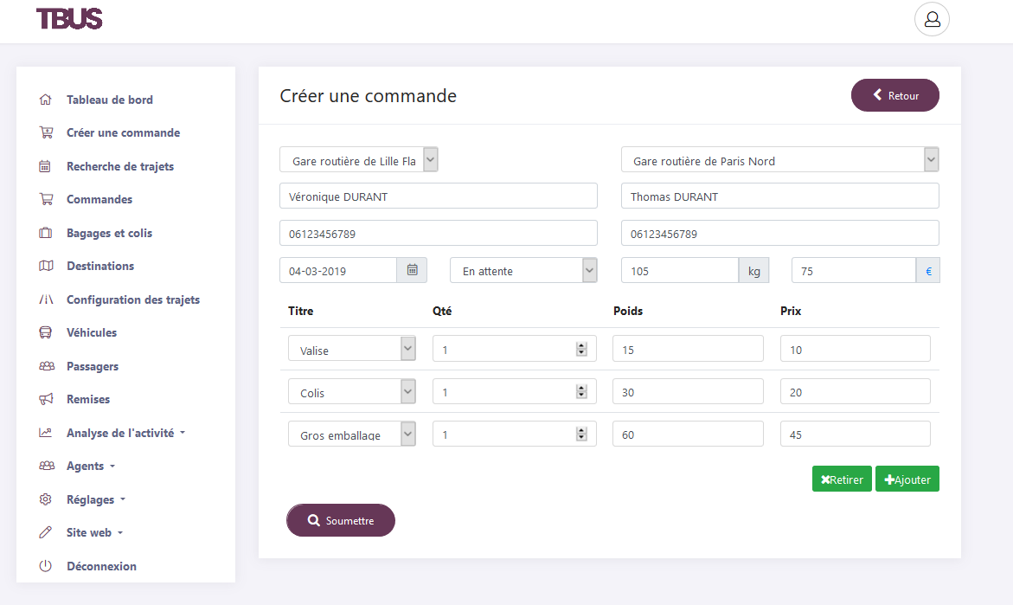
Task: Click the home icon beside Tableau de bord
Action: [x=46, y=100]
